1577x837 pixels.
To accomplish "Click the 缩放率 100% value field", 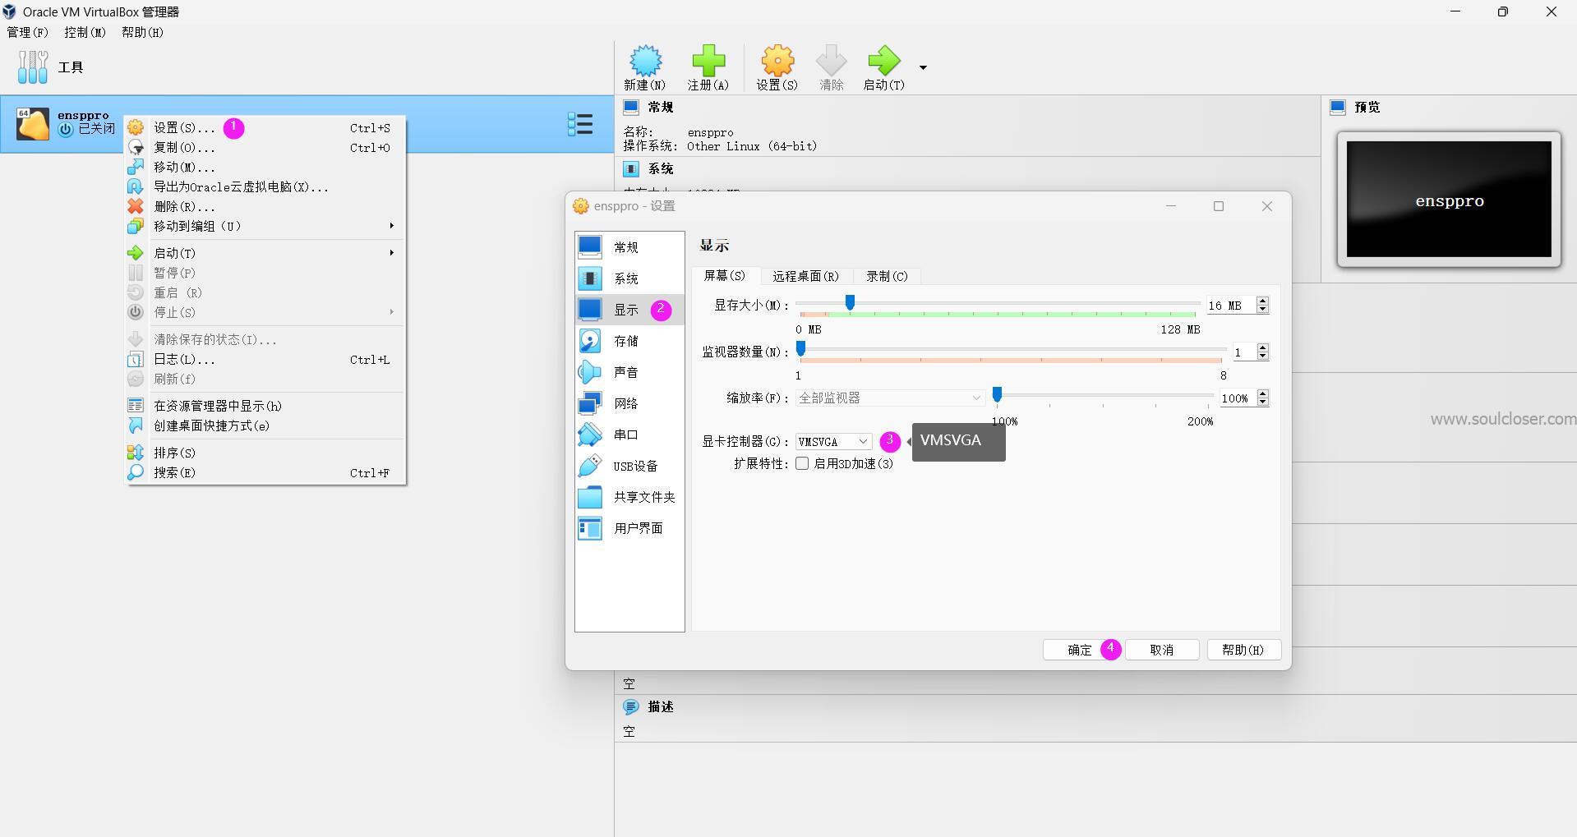I will point(1238,398).
